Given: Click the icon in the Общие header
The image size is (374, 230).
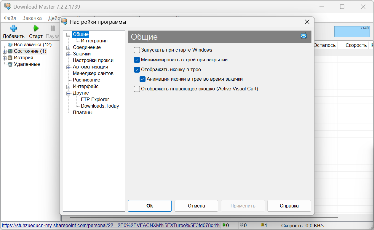Looking at the screenshot, I should pos(303,36).
